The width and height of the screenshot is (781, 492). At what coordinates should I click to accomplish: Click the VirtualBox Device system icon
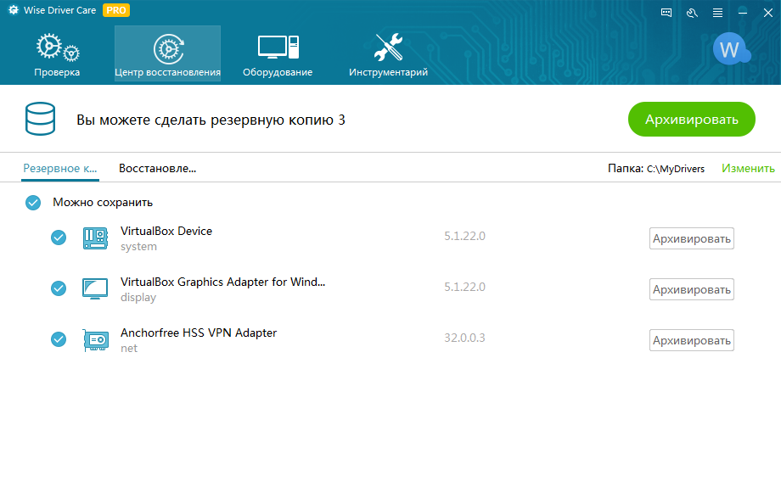(x=95, y=238)
